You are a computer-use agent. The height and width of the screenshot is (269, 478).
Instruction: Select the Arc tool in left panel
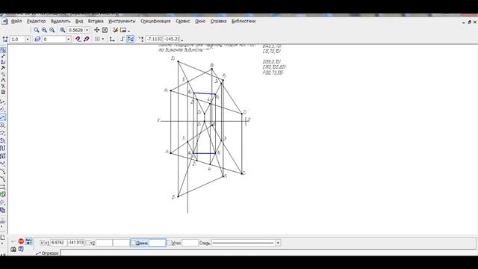(x=3, y=133)
